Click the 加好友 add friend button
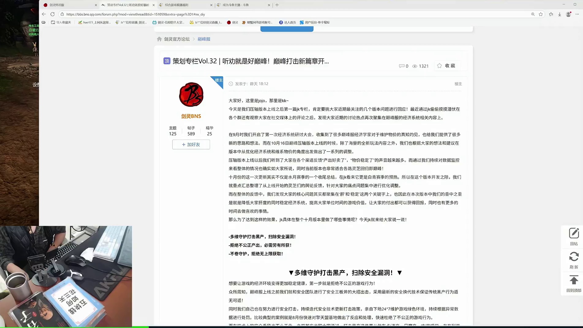The image size is (583, 328). pyautogui.click(x=191, y=144)
